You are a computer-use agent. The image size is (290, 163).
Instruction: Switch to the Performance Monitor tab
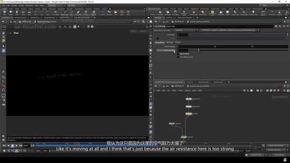(184, 18)
